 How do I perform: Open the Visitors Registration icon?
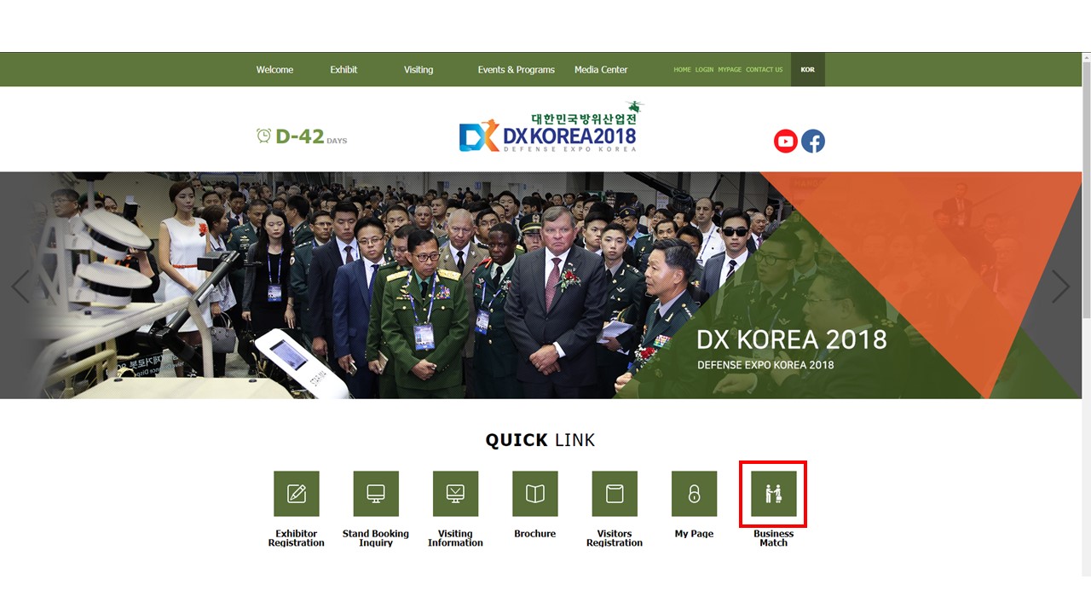coord(615,494)
